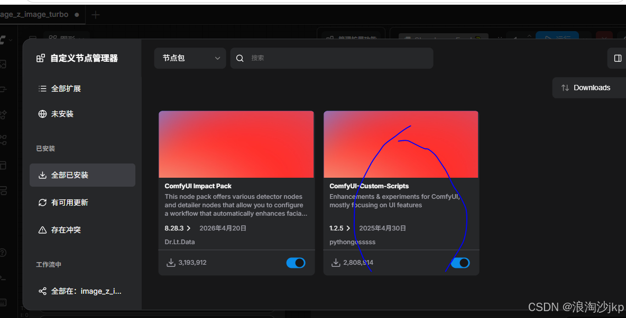This screenshot has height=318, width=626.
Task: Open the 节点包 dropdown
Action: point(190,58)
